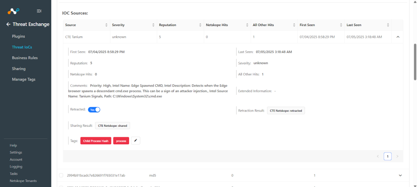
Task: Click First Seen value 07/04/2025 8:58:29 PM in row
Action: pyautogui.click(x=317, y=37)
